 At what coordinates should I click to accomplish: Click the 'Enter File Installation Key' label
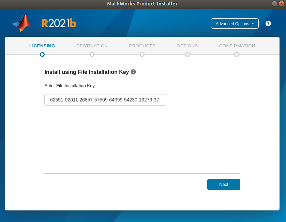tap(70, 86)
